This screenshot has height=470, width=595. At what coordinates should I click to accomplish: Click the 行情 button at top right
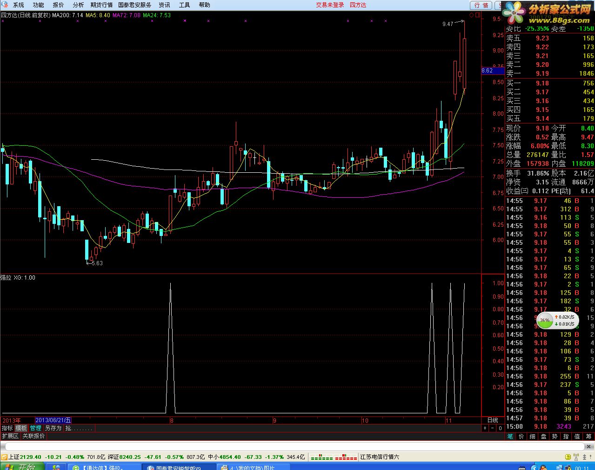point(481,5)
